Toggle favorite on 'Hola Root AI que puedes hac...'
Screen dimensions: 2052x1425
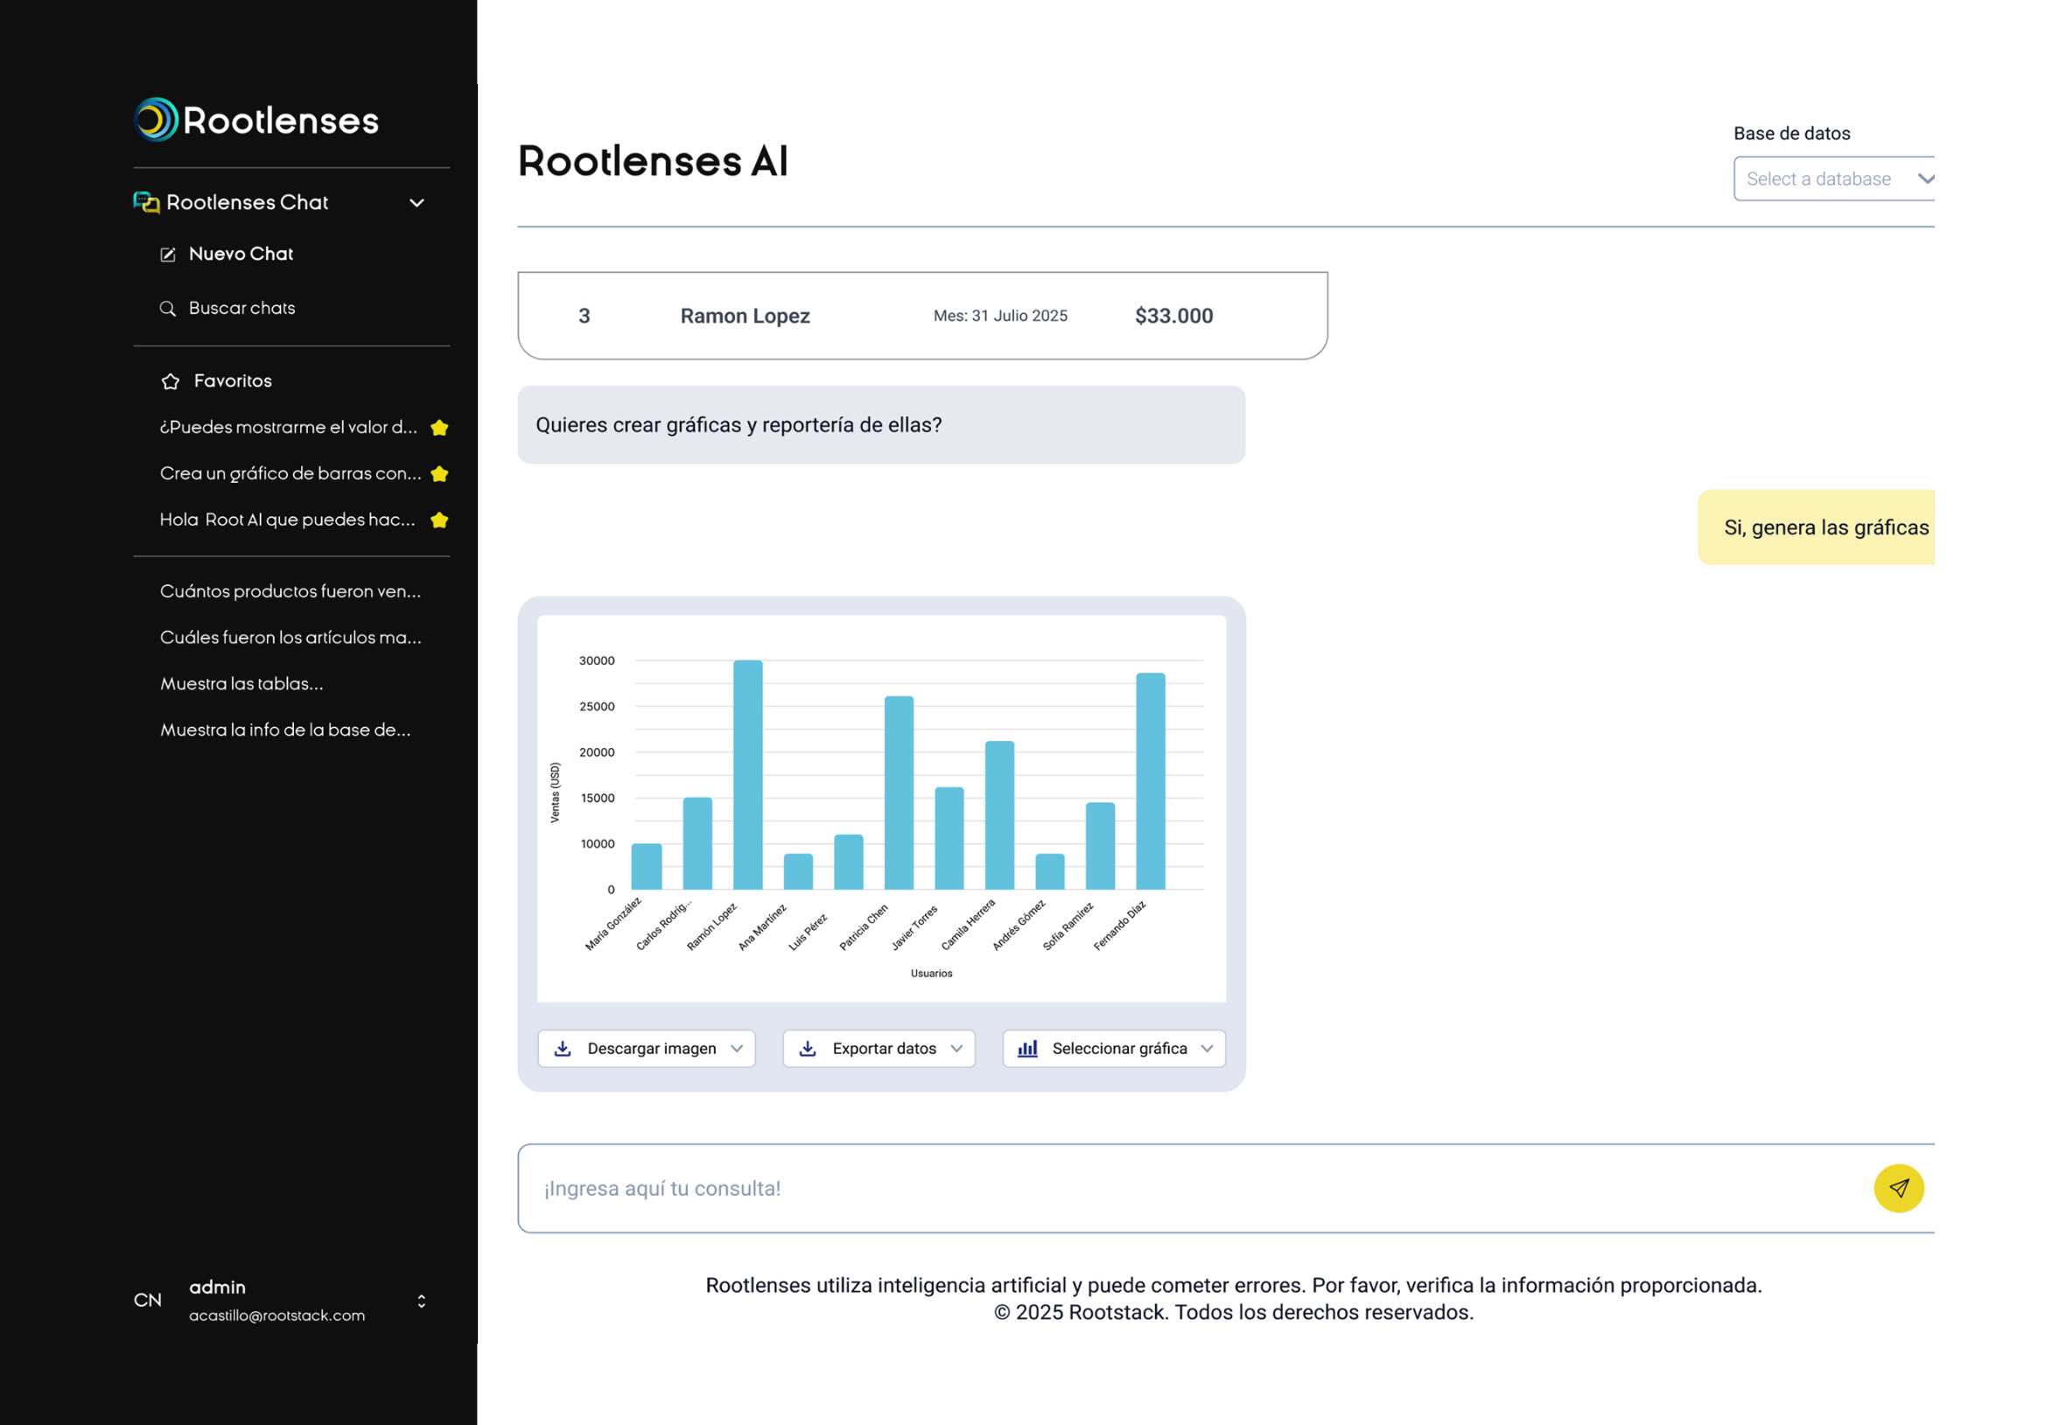(x=438, y=520)
